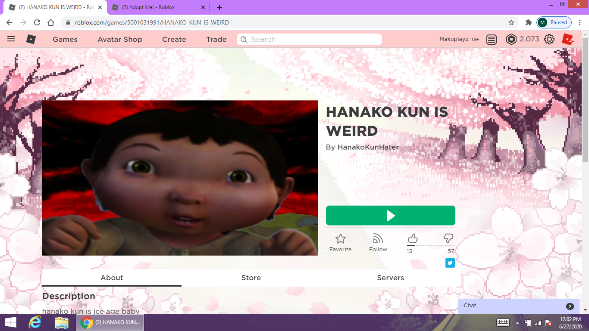Open the Trade page
This screenshot has height=331, width=589.
(216, 39)
